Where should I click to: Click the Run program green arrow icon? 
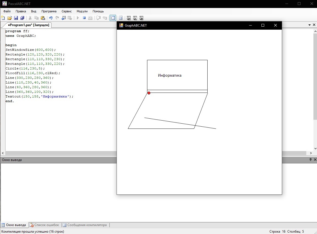click(x=78, y=18)
